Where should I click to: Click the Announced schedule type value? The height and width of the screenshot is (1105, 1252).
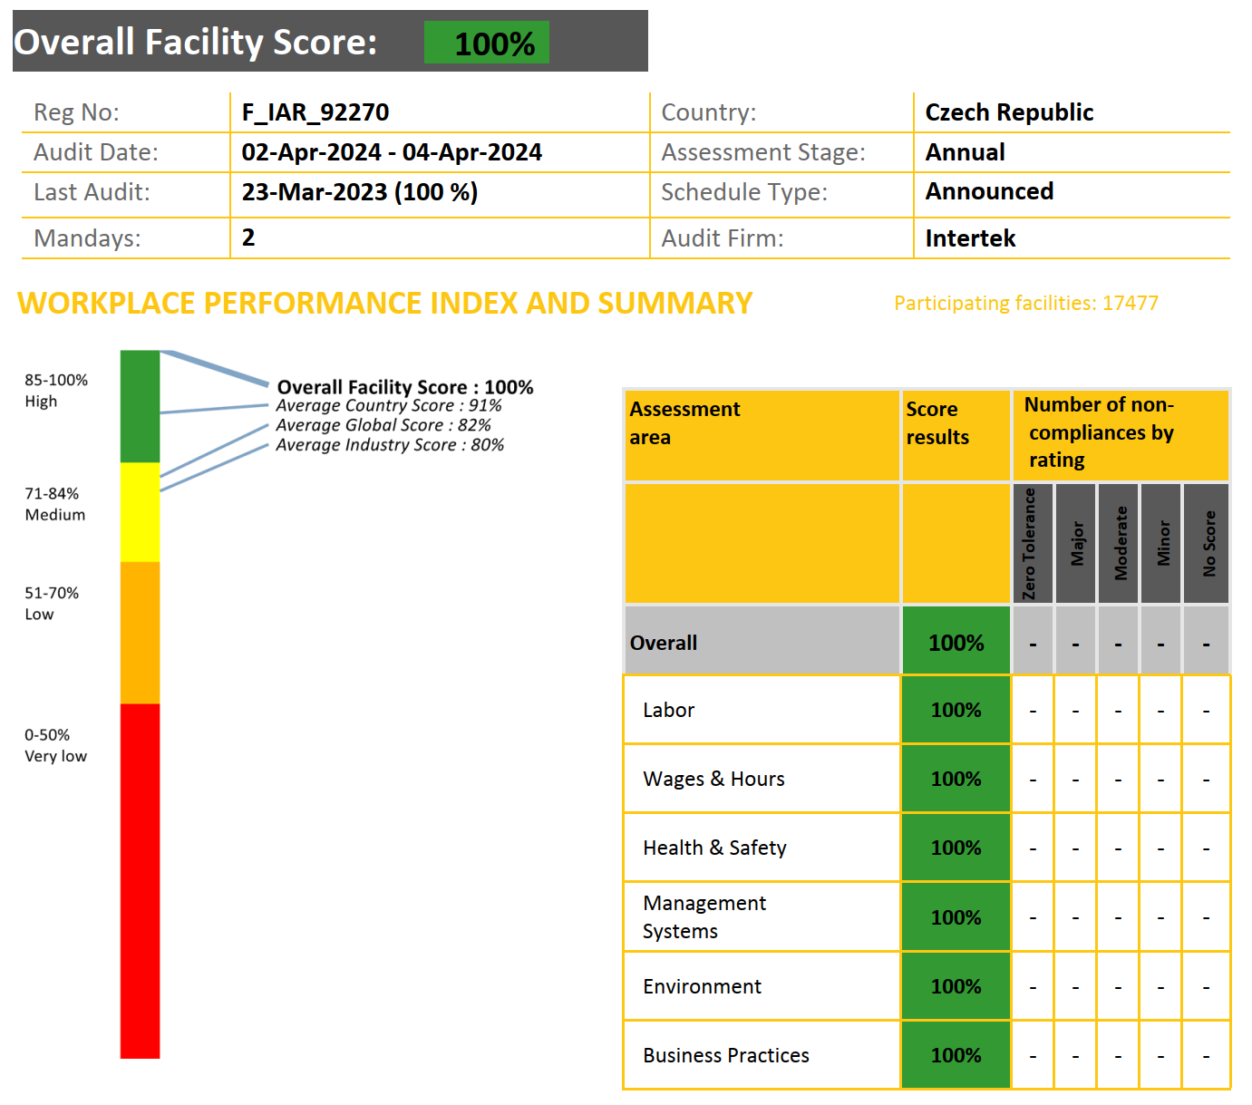point(988,192)
